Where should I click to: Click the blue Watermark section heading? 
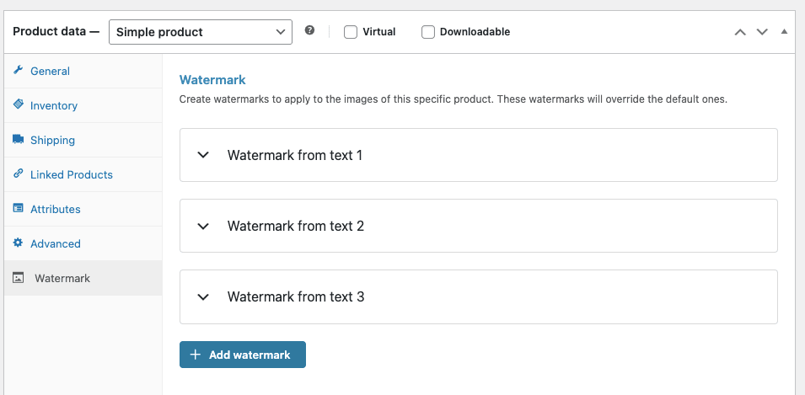212,79
